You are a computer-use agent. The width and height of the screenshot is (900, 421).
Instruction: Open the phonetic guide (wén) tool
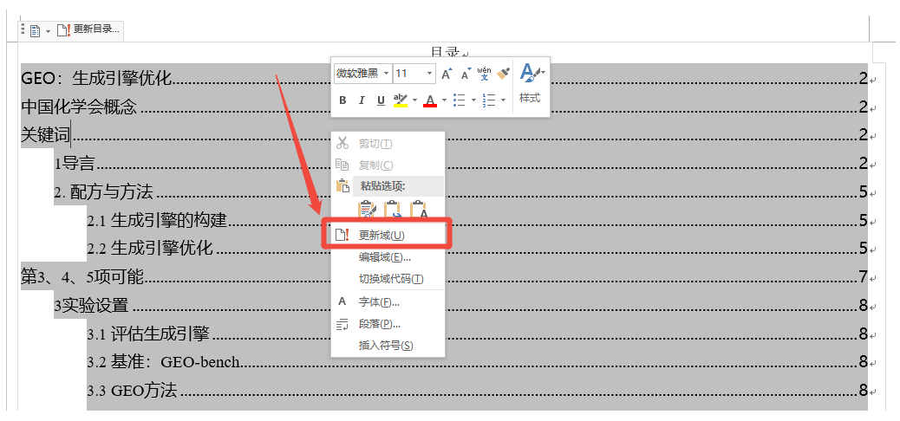point(484,74)
